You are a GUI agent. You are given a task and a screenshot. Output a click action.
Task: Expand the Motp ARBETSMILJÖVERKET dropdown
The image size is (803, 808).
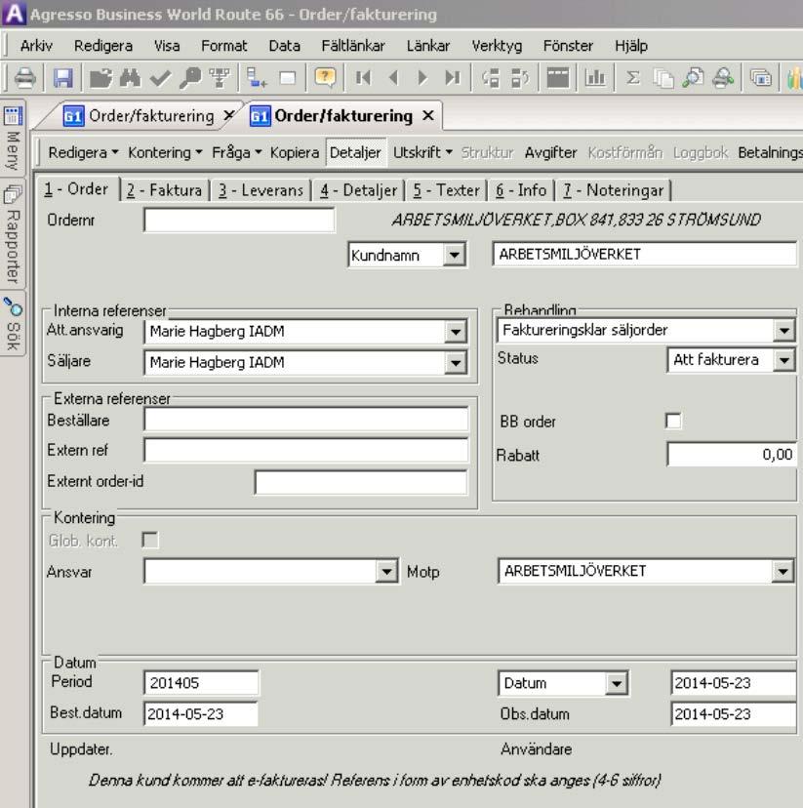point(783,572)
